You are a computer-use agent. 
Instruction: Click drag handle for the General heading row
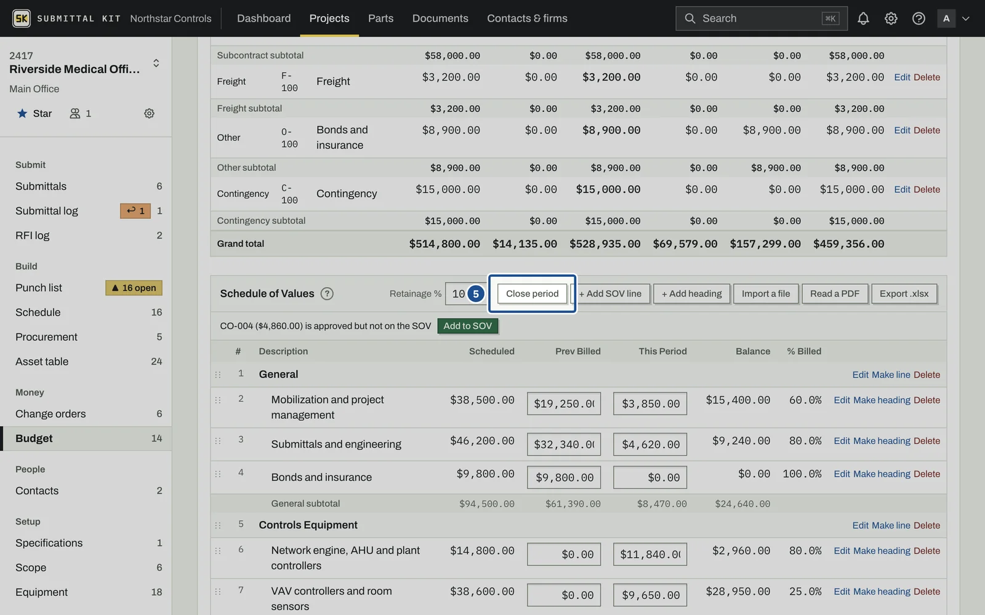(x=218, y=375)
